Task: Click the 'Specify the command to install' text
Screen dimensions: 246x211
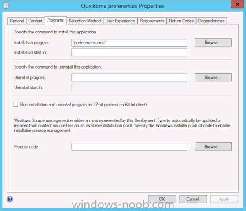Action: [x=56, y=32]
